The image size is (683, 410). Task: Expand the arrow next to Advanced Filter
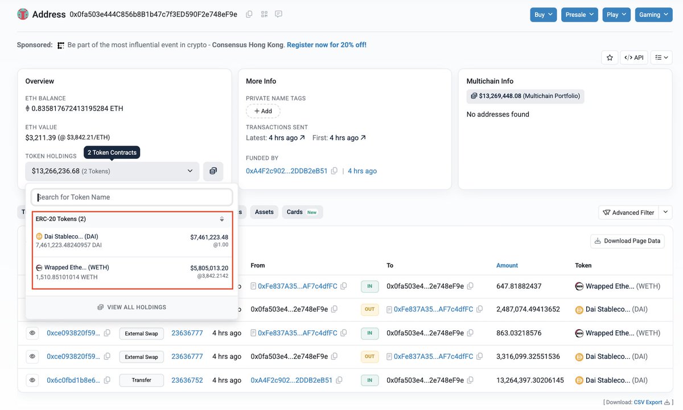tap(666, 212)
